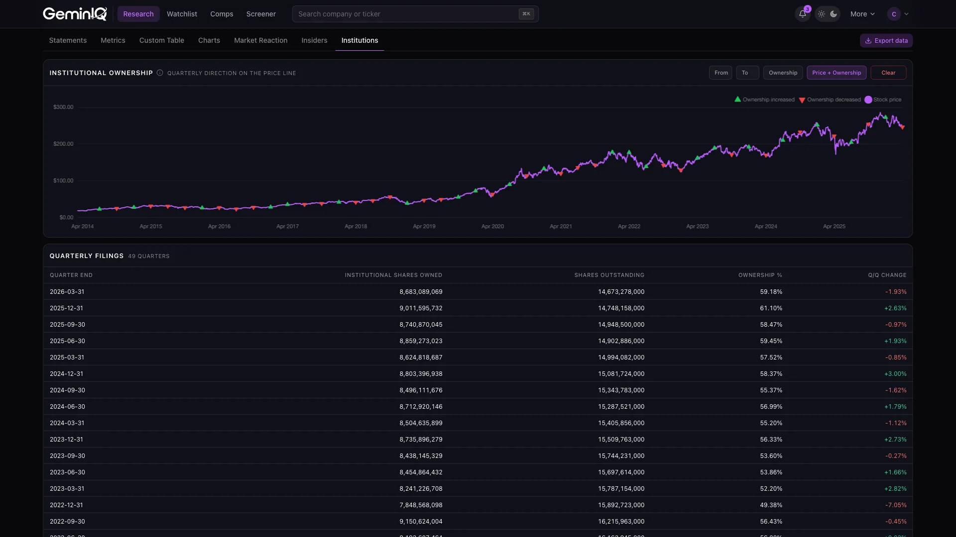
Task: Sort by Institutional Shares Owned header
Action: tap(393, 275)
